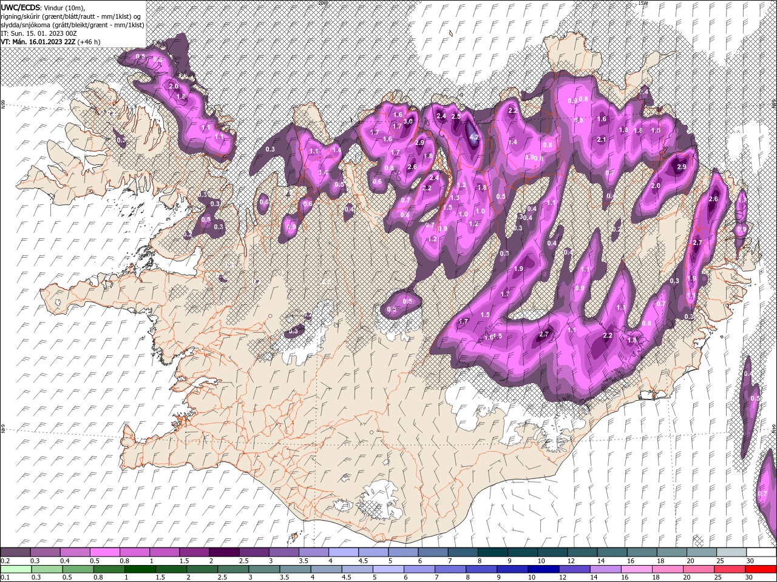The image size is (777, 582).
Task: Click the 2.1 snowfall value on the map
Action: pos(602,139)
